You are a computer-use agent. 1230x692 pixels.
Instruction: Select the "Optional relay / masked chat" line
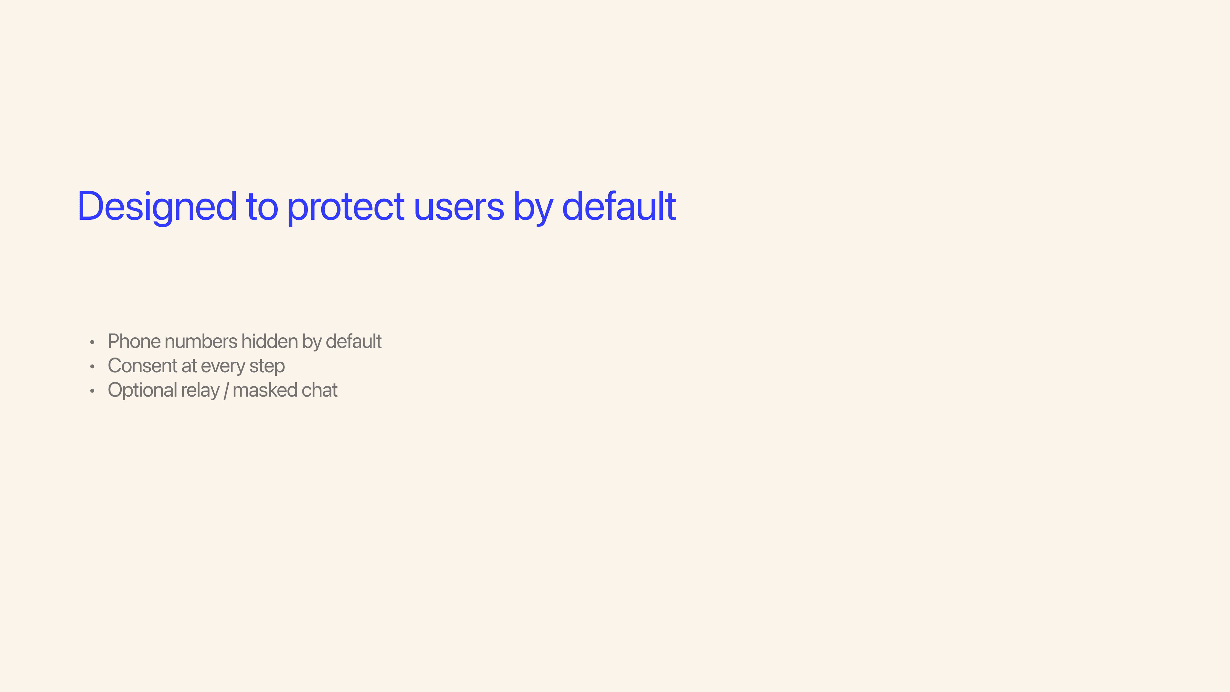click(x=223, y=390)
